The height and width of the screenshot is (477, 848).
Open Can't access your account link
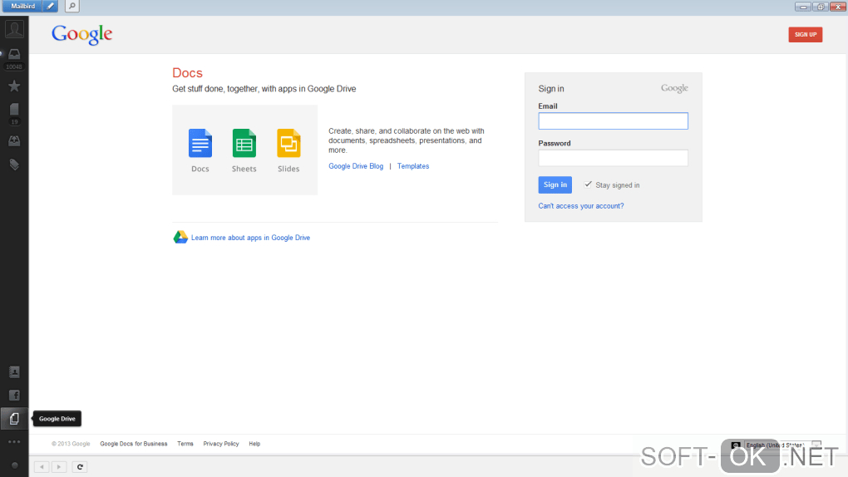click(581, 206)
